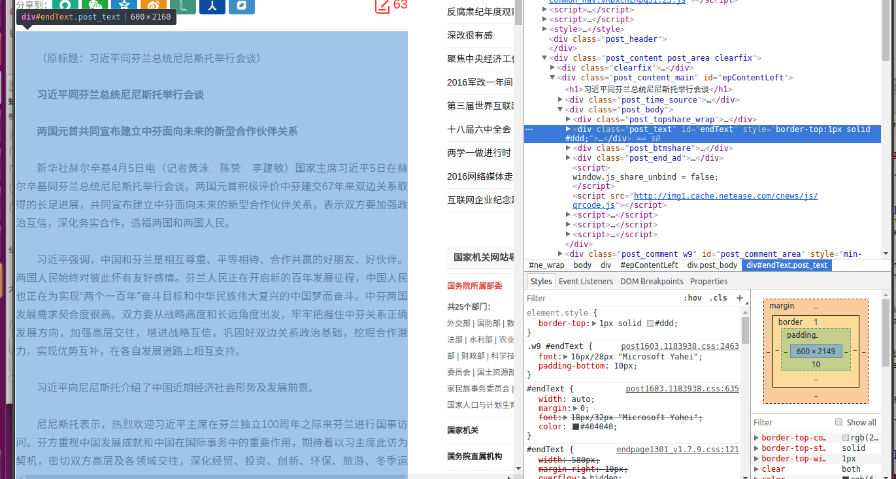Expand the post_btmshare div node
This screenshot has height=479, width=896.
point(568,148)
